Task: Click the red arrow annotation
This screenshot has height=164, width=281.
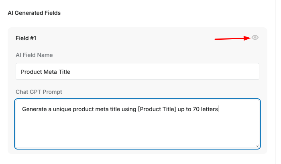Action: tap(232, 38)
